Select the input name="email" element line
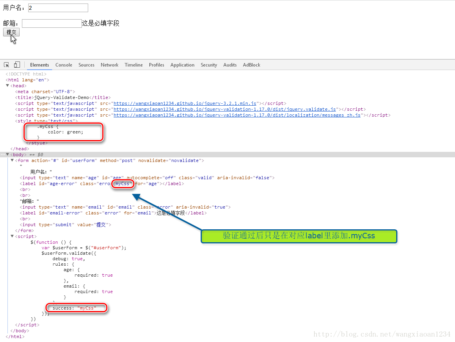This screenshot has width=455, height=342. [x=125, y=207]
